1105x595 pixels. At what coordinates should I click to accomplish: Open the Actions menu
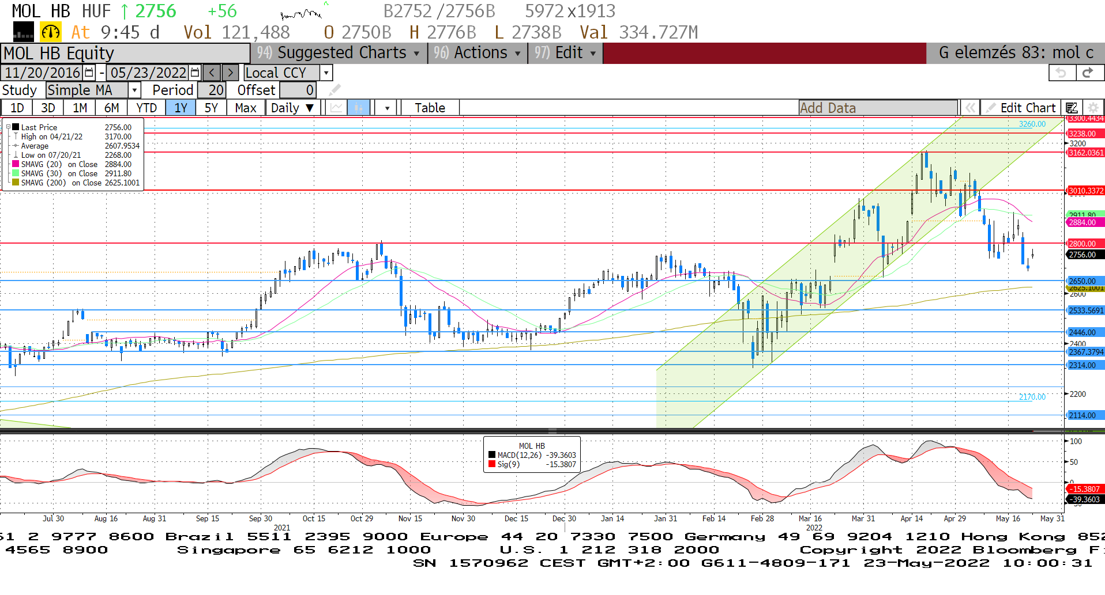tap(477, 52)
